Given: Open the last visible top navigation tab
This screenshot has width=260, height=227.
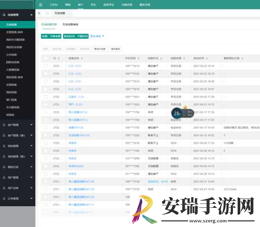Looking at the screenshot, I should click(x=145, y=5).
